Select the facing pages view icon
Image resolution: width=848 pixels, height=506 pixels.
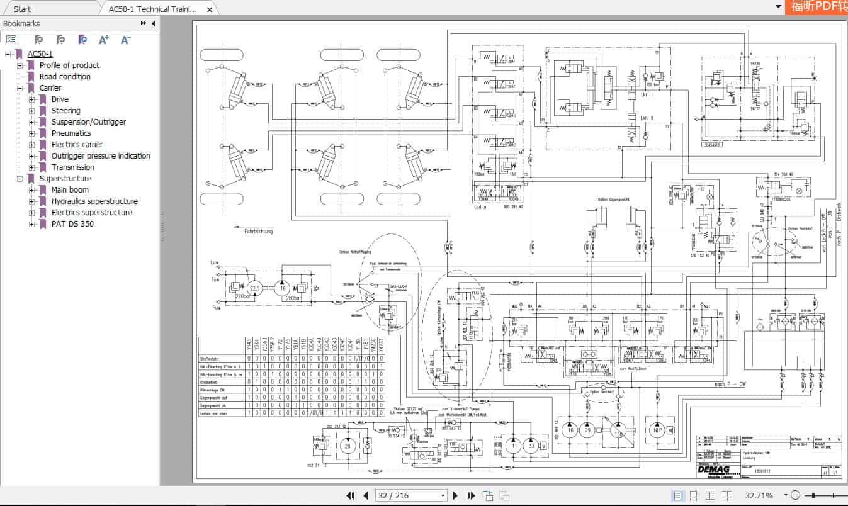point(709,495)
